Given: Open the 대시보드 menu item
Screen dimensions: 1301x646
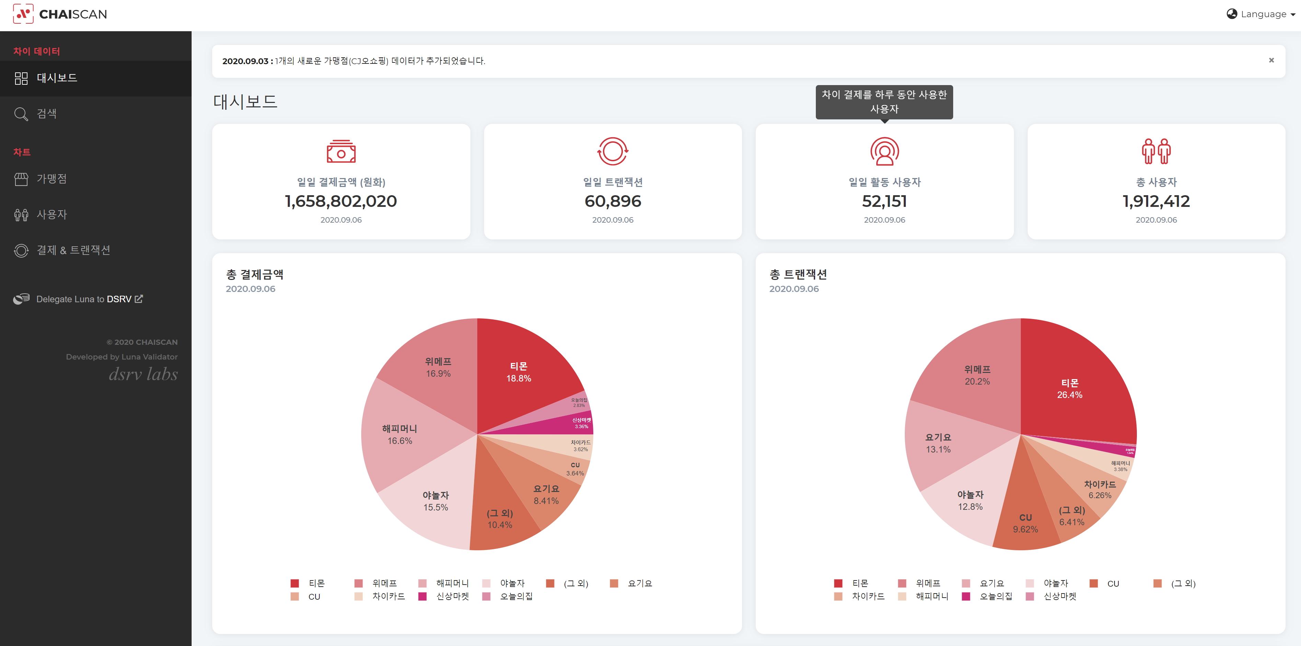Looking at the screenshot, I should tap(96, 78).
